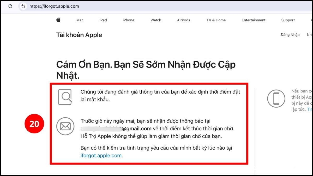Reload the page with the browser refresh icon

point(10,6)
